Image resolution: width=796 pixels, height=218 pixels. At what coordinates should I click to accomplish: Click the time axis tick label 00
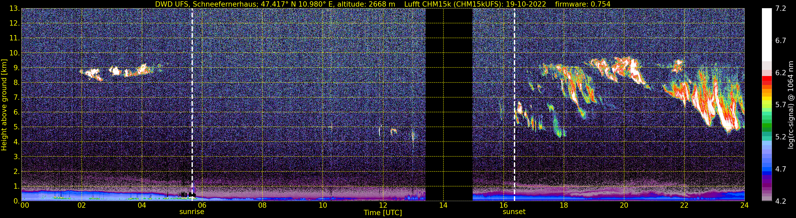click(25, 205)
